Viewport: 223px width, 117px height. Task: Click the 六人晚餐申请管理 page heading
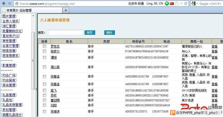point(55,20)
